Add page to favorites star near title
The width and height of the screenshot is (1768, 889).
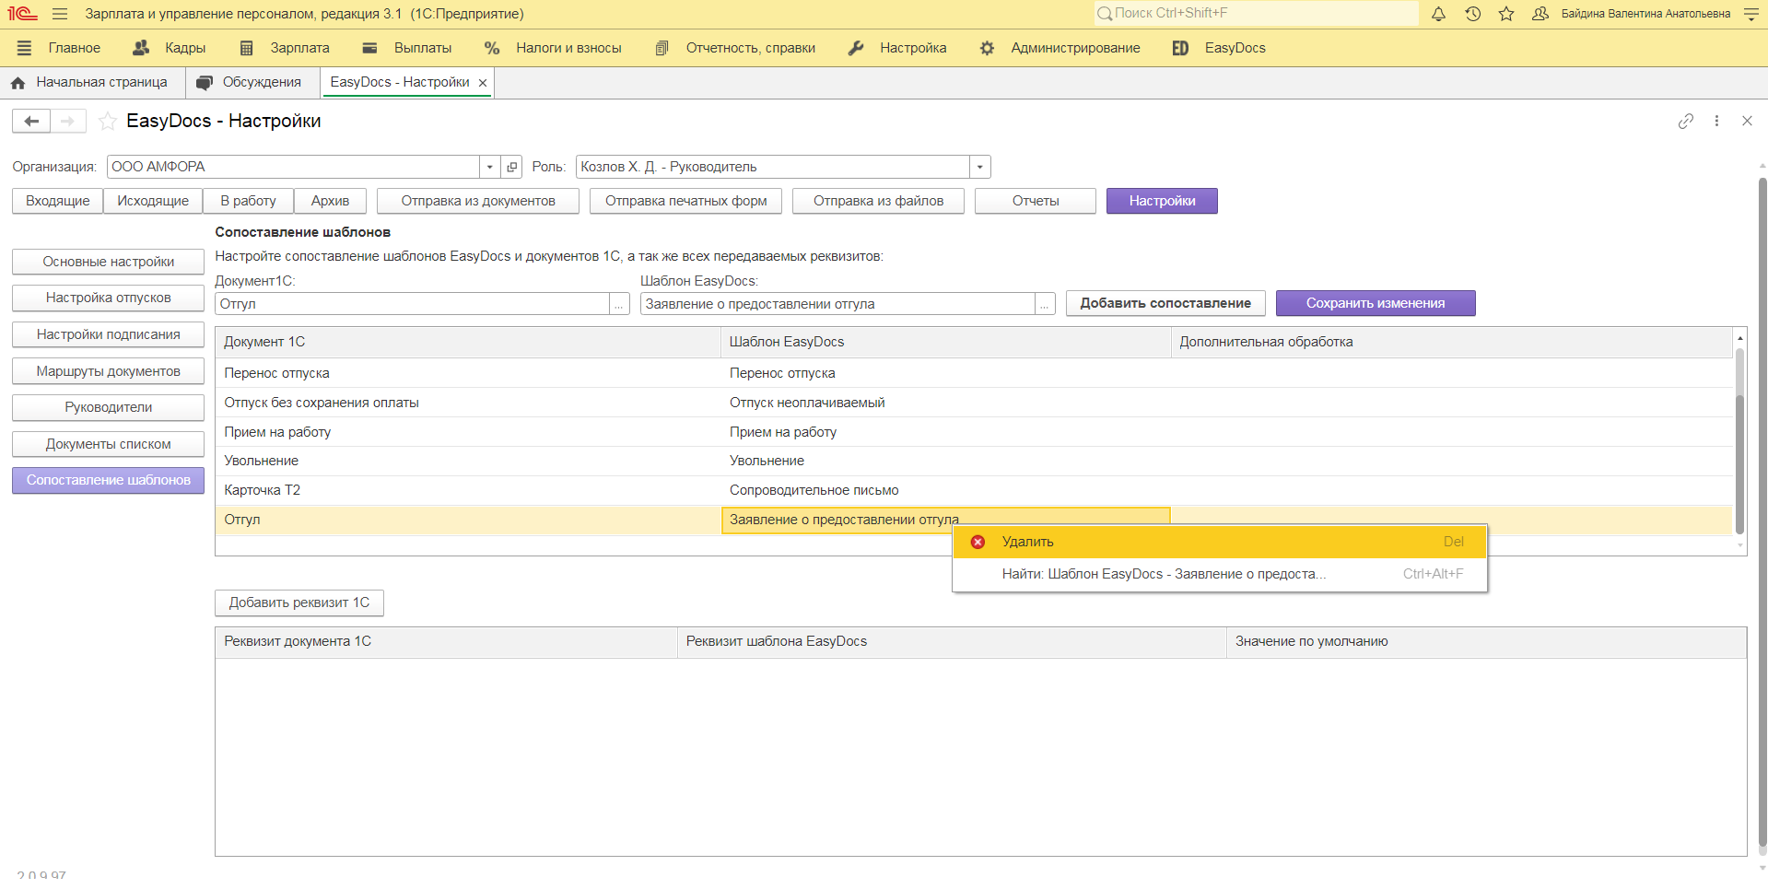pyautogui.click(x=108, y=122)
